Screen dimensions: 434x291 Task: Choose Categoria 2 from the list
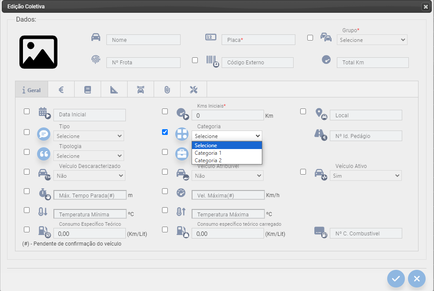click(226, 160)
